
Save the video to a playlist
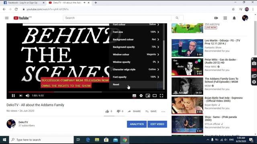tap(151, 111)
